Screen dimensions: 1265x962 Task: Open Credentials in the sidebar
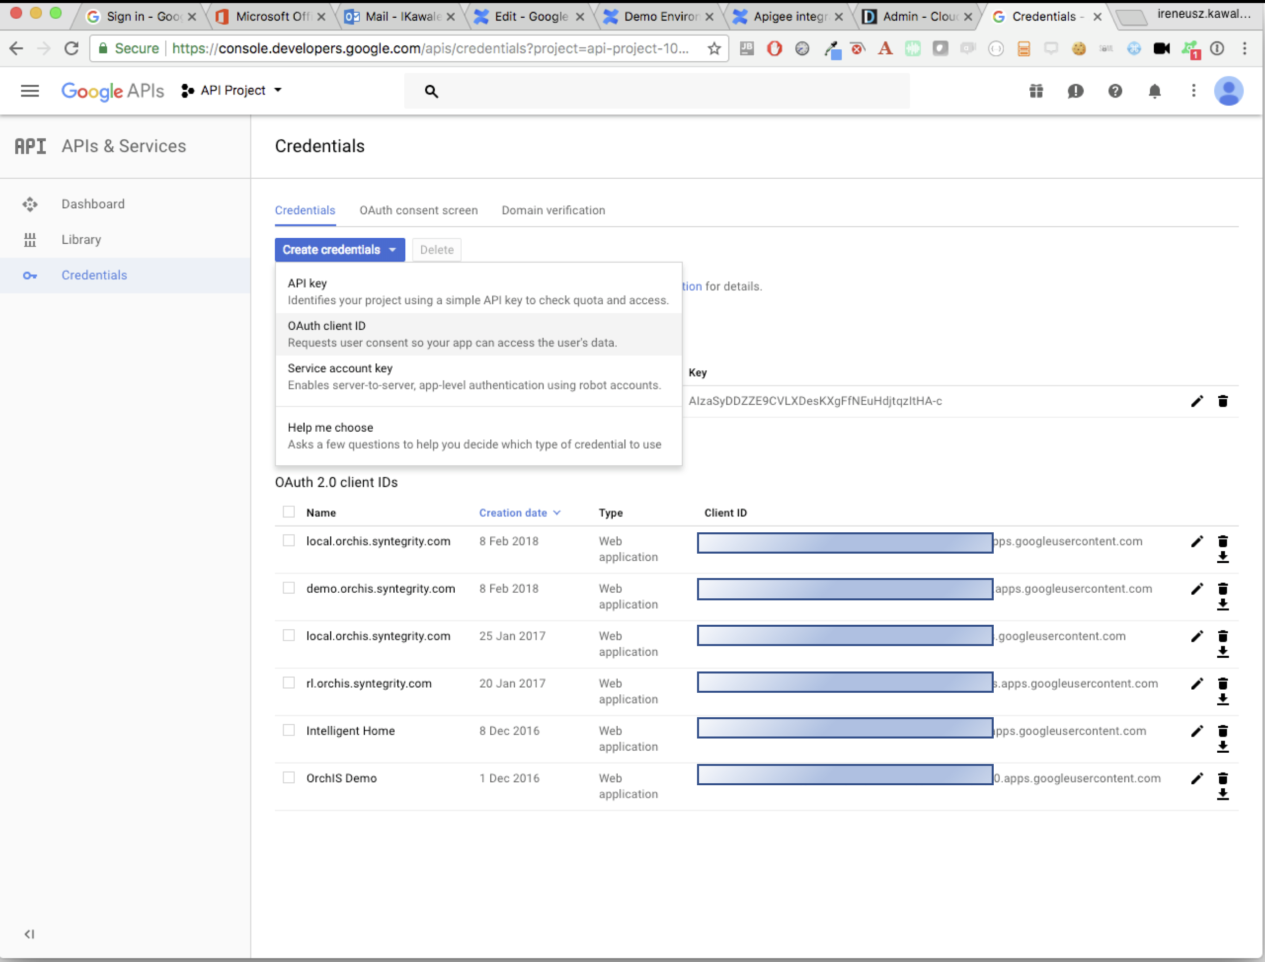(x=125, y=275)
